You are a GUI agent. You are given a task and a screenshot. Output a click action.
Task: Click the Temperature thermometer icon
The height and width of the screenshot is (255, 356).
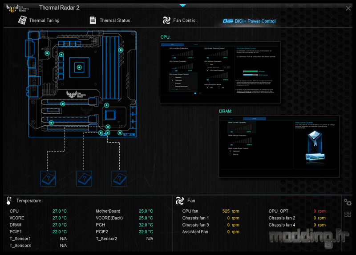(9, 201)
